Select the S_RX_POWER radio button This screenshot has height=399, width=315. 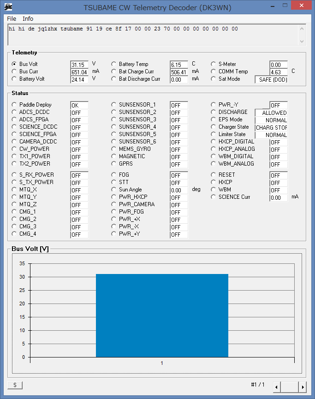pyautogui.click(x=14, y=174)
